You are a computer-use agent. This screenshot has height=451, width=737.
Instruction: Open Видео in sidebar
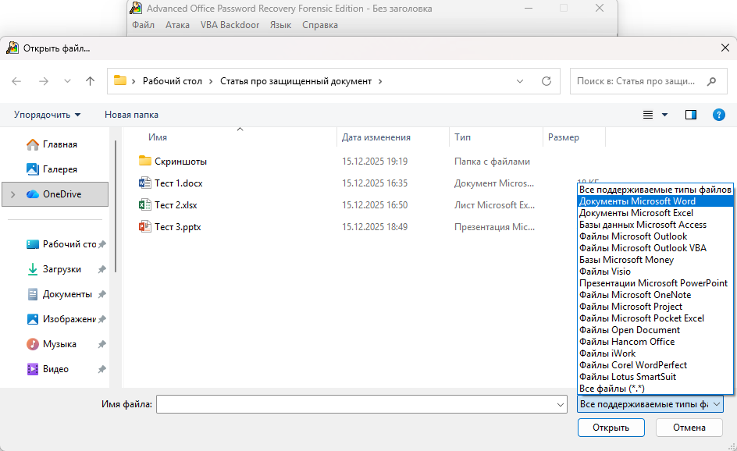pos(66,369)
